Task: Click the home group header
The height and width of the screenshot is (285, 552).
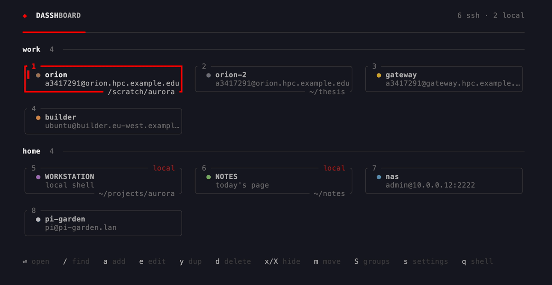Action: click(31, 151)
